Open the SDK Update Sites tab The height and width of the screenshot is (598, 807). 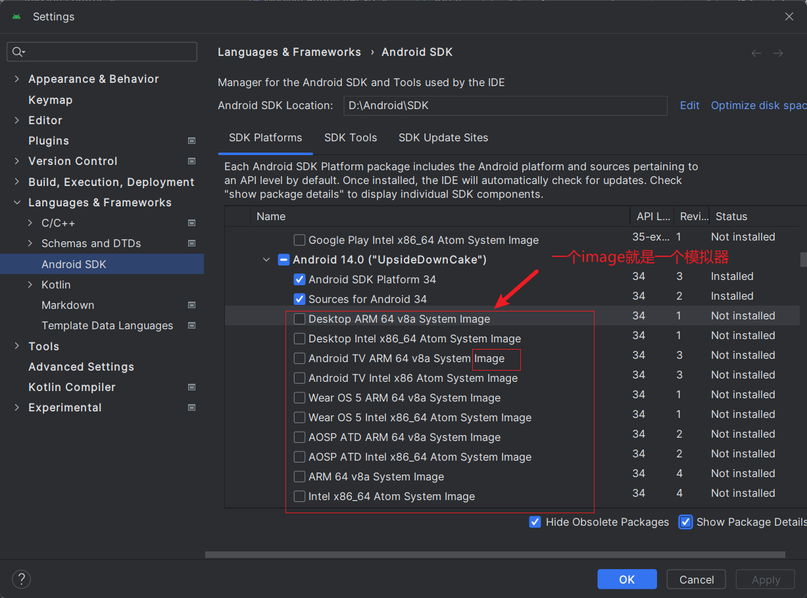click(443, 137)
